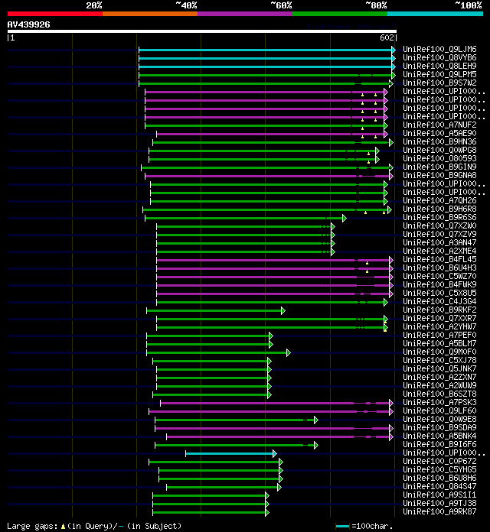The width and height of the screenshot is (490, 532).
Task: Select the UniRef100_Q84S47 label
Action: click(439, 486)
